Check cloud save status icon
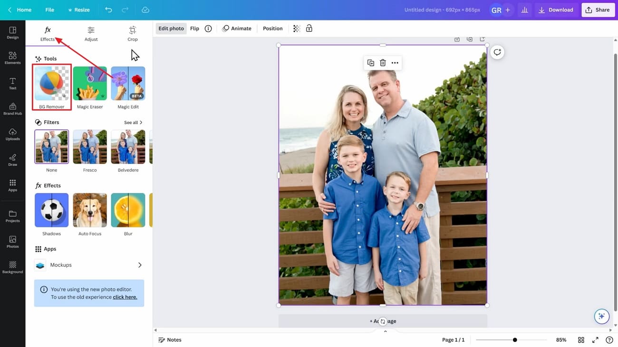This screenshot has height=347, width=618. pyautogui.click(x=145, y=10)
